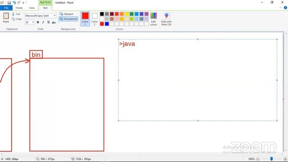288x162 pixels.
Task: Open the Customize Quick Access Toolbar arrow
Action: 23,3
